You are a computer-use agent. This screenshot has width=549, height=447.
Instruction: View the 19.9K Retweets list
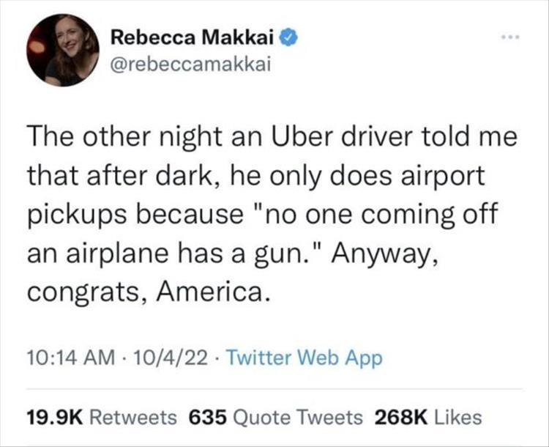pyautogui.click(x=101, y=417)
